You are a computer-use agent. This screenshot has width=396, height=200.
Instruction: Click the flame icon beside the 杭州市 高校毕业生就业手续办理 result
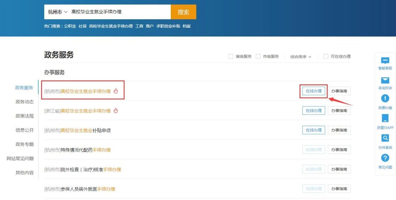[116, 91]
